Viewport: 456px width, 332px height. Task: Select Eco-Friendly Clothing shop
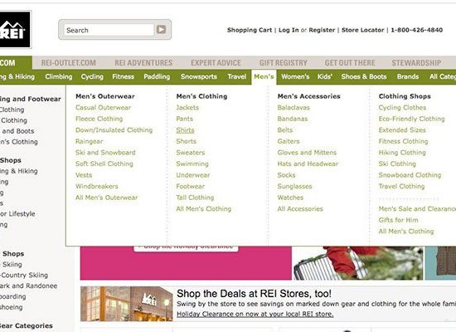click(x=411, y=119)
